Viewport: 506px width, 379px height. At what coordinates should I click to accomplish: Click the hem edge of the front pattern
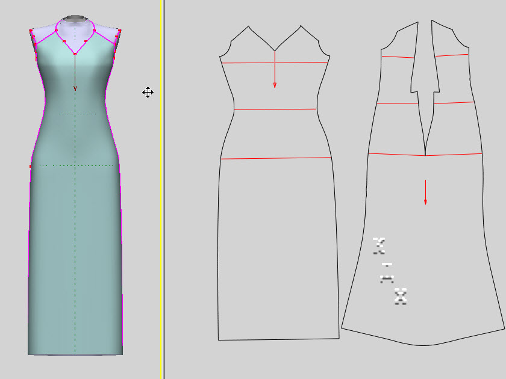point(278,339)
